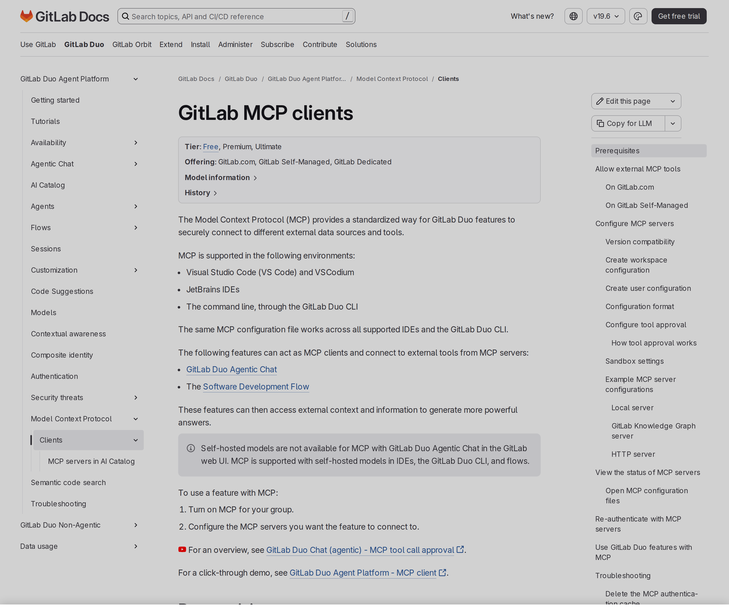Click the Get free trial button

click(679, 16)
